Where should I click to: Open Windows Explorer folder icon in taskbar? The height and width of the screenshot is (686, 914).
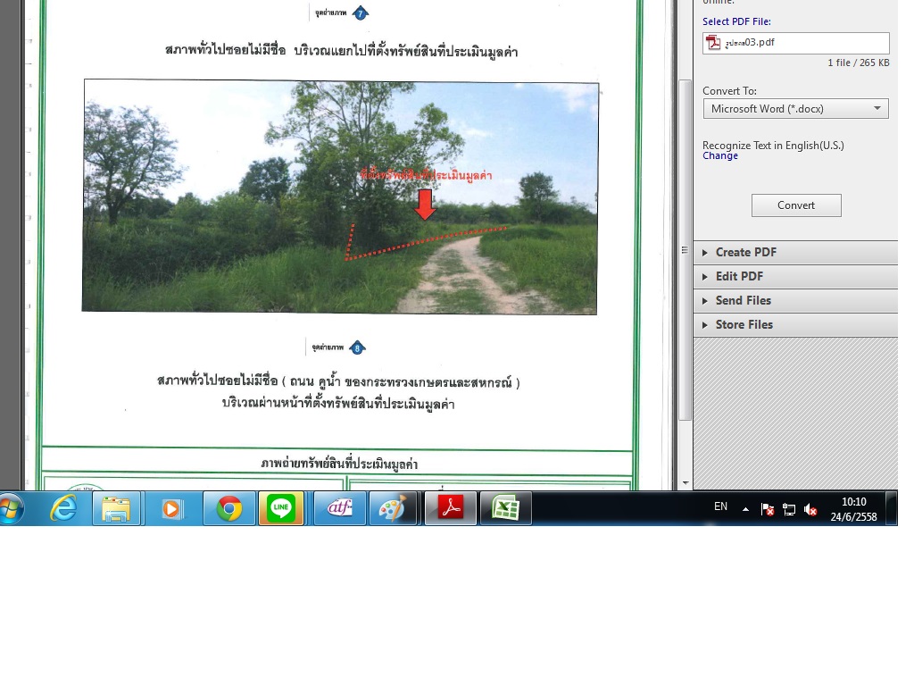[x=116, y=508]
